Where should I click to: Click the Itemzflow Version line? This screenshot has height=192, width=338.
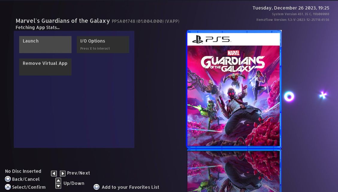click(293, 19)
